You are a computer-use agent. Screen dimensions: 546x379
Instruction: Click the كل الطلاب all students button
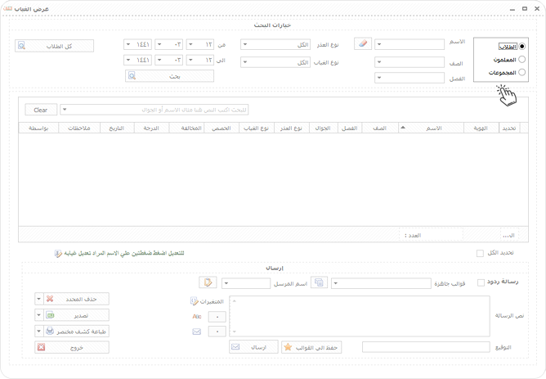pos(54,46)
